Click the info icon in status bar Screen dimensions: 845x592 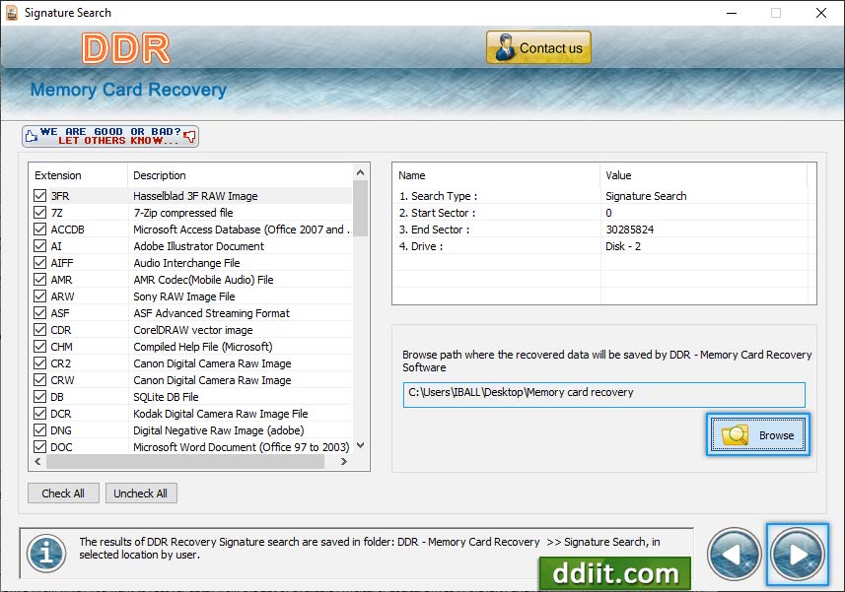(x=45, y=553)
